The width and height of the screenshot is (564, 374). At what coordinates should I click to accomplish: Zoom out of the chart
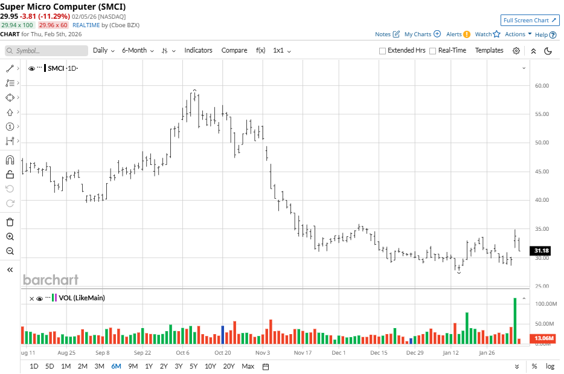pos(10,251)
